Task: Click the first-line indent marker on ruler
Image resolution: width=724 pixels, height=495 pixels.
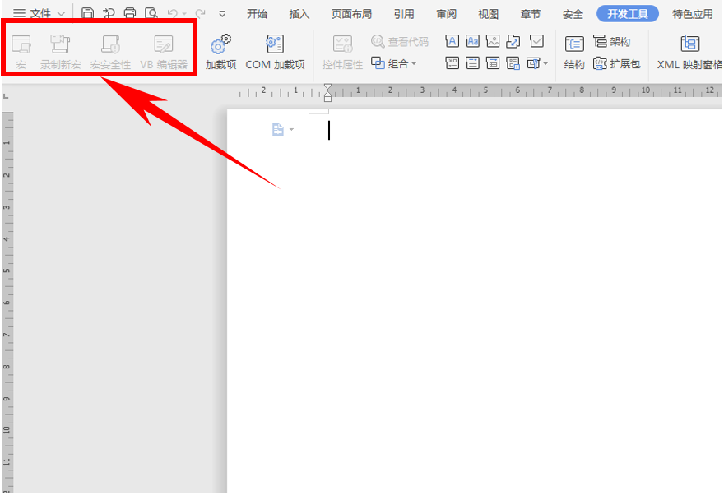Action: click(327, 87)
